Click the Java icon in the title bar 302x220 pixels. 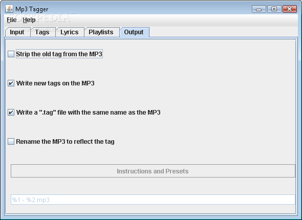click(9, 9)
